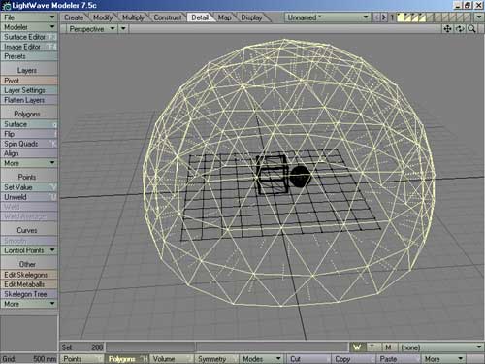Select empty layer 10 button

467,17
